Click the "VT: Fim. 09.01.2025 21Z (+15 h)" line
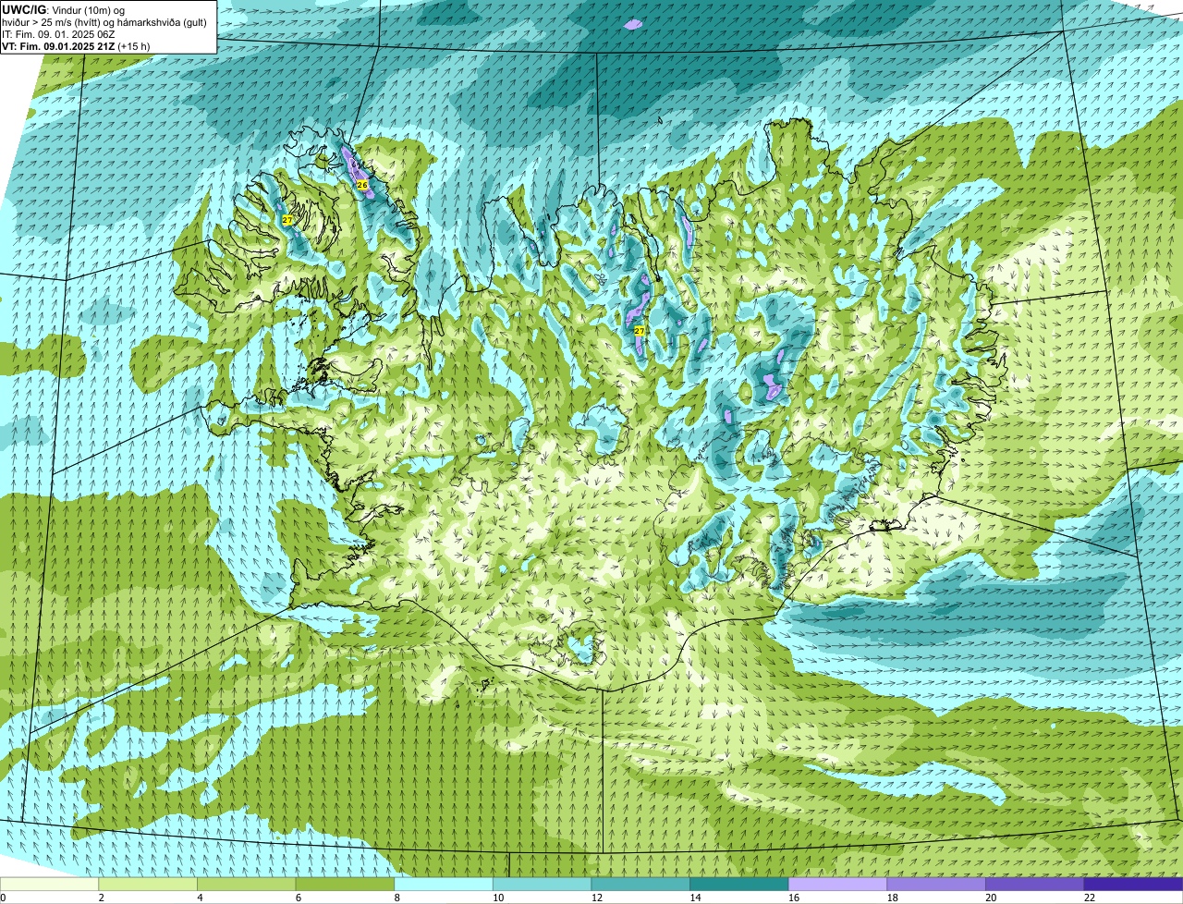The height and width of the screenshot is (904, 1183). coord(76,46)
